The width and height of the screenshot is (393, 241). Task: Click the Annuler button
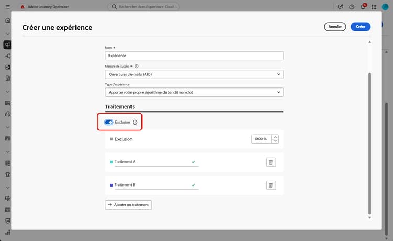coord(335,27)
